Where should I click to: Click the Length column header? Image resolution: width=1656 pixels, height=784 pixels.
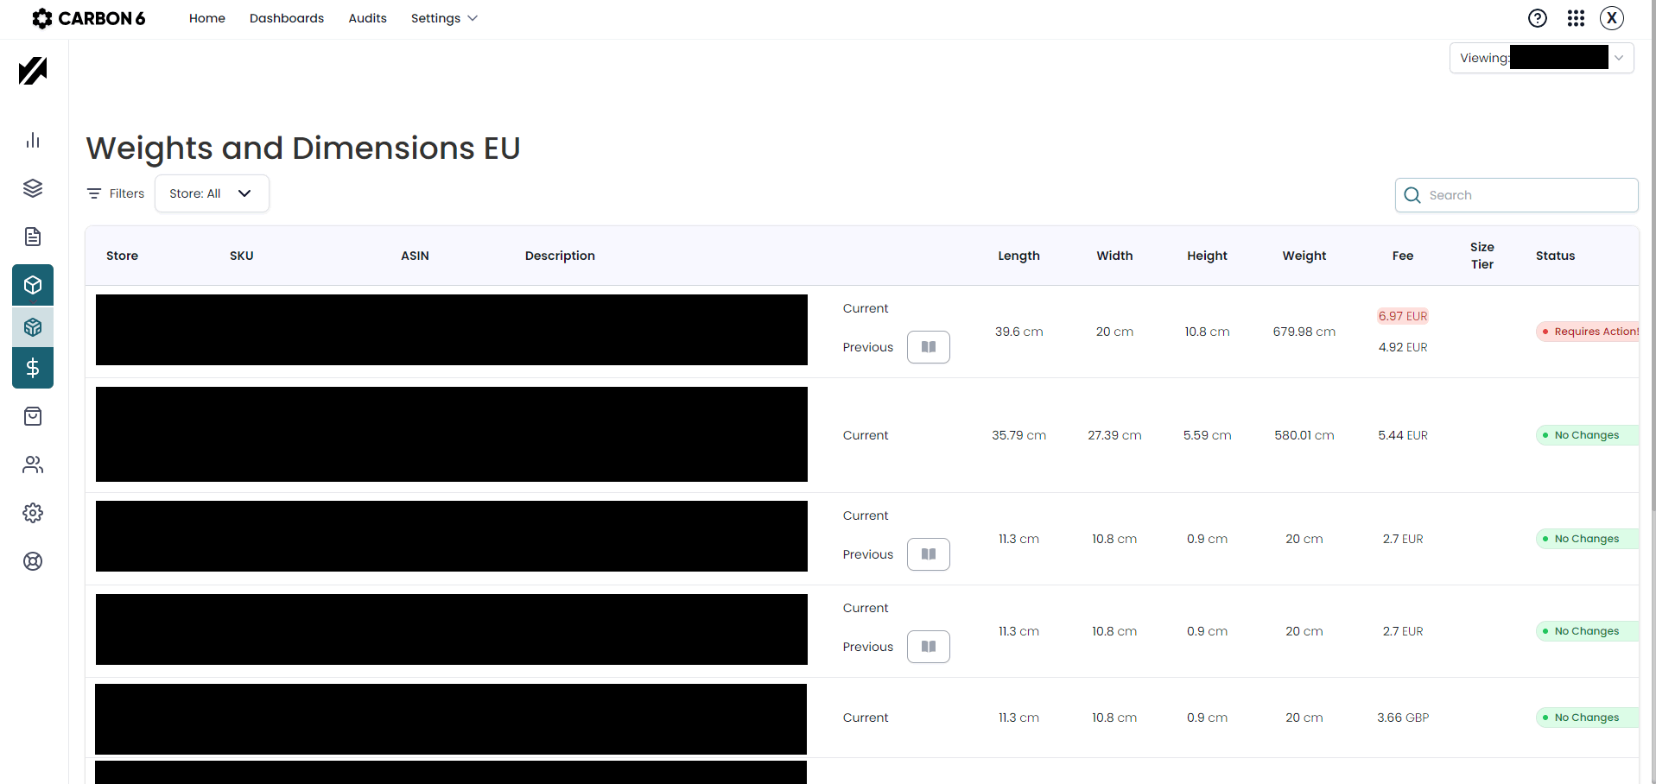pyautogui.click(x=1019, y=256)
